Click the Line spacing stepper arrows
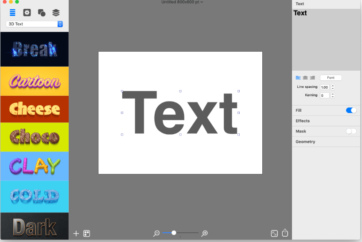This screenshot has height=242, width=362. click(x=333, y=87)
